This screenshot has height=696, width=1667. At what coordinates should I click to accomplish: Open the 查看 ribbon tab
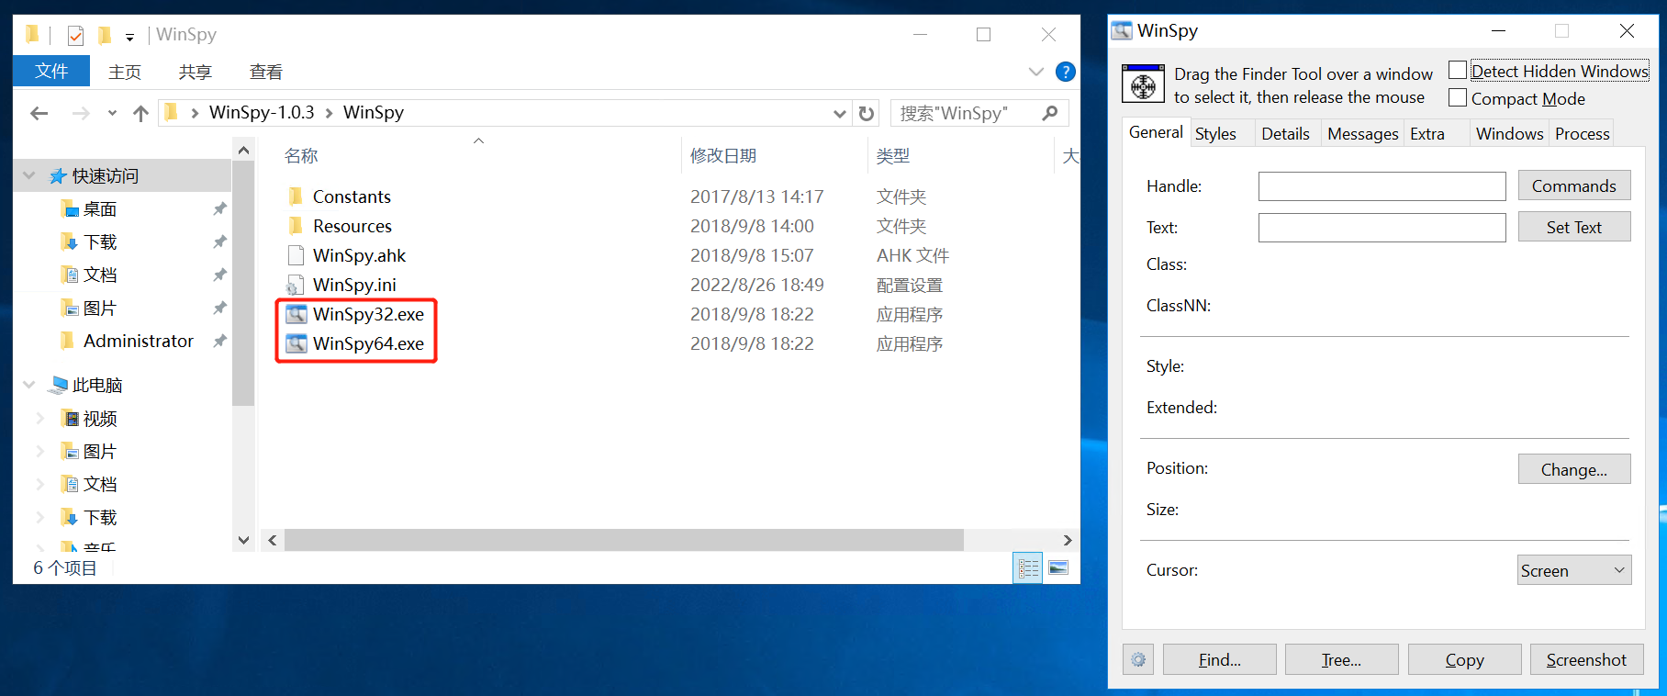click(265, 72)
